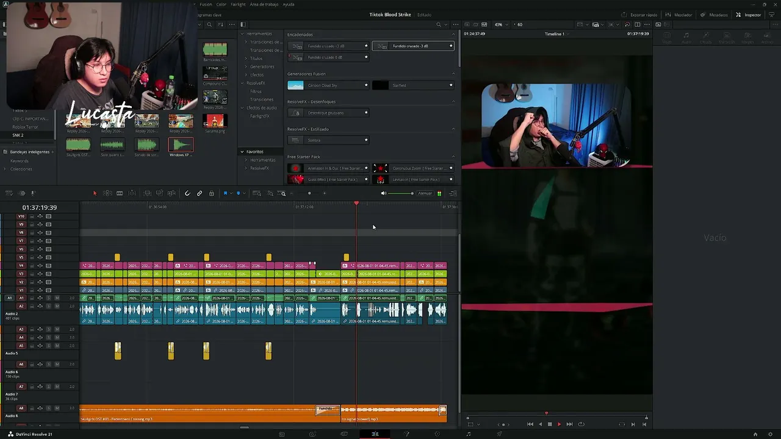Lock video track V10
This screenshot has width=781, height=439.
click(32, 216)
